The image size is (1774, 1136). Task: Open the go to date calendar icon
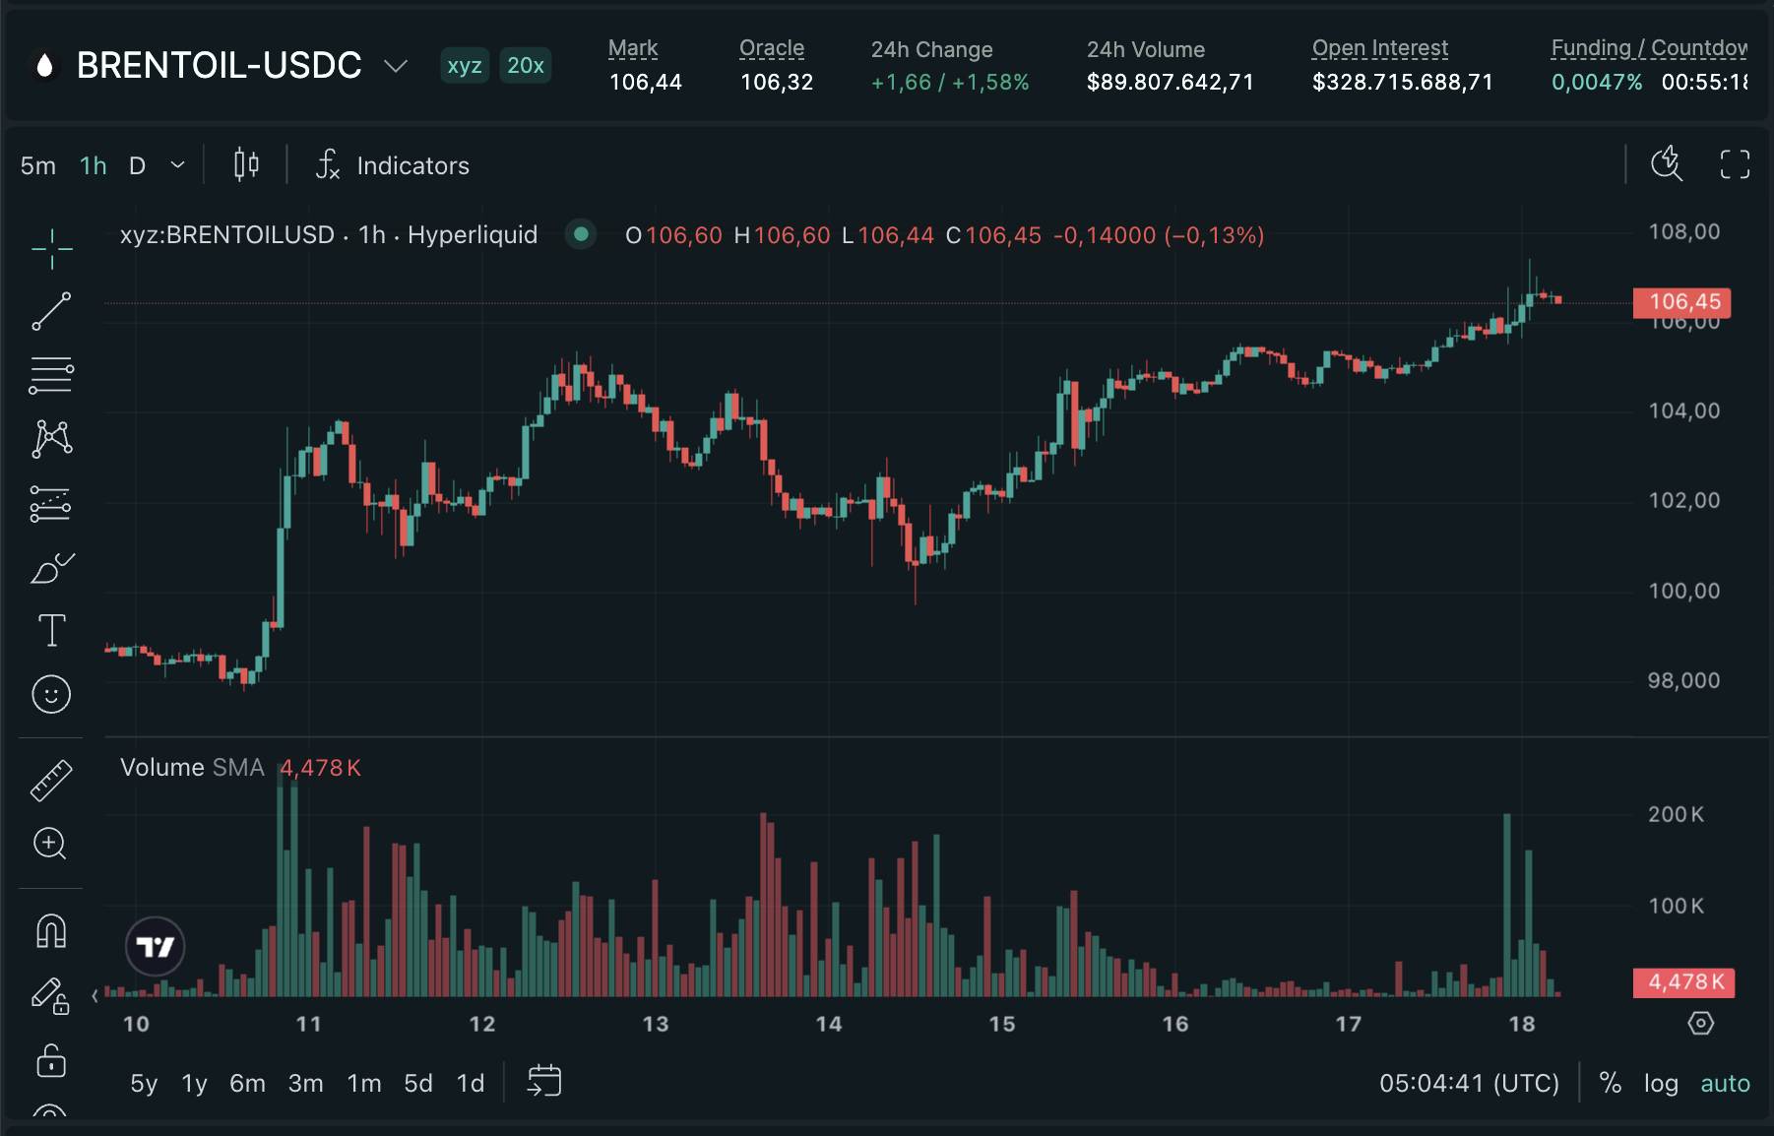pos(544,1081)
